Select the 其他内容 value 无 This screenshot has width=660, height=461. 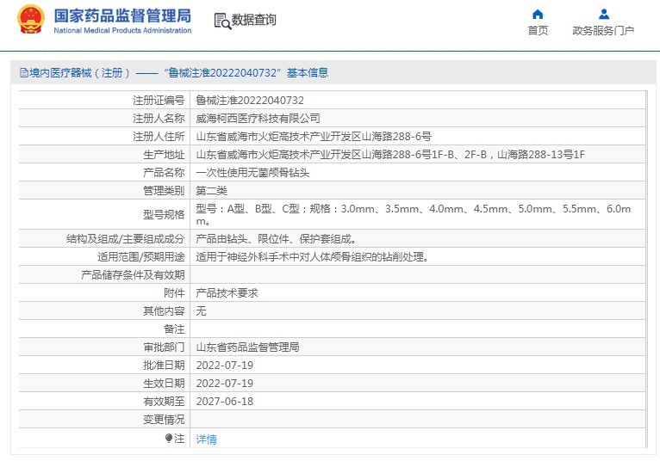201,311
